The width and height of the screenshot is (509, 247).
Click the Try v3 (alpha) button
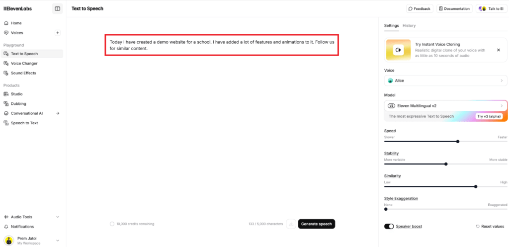point(489,116)
